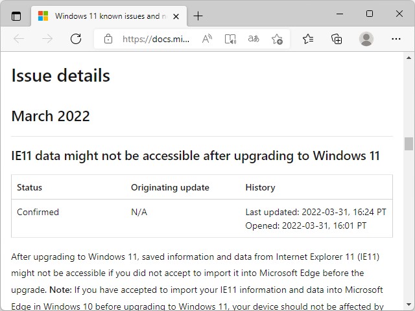
Task: View site information lock icon
Action: tap(108, 39)
